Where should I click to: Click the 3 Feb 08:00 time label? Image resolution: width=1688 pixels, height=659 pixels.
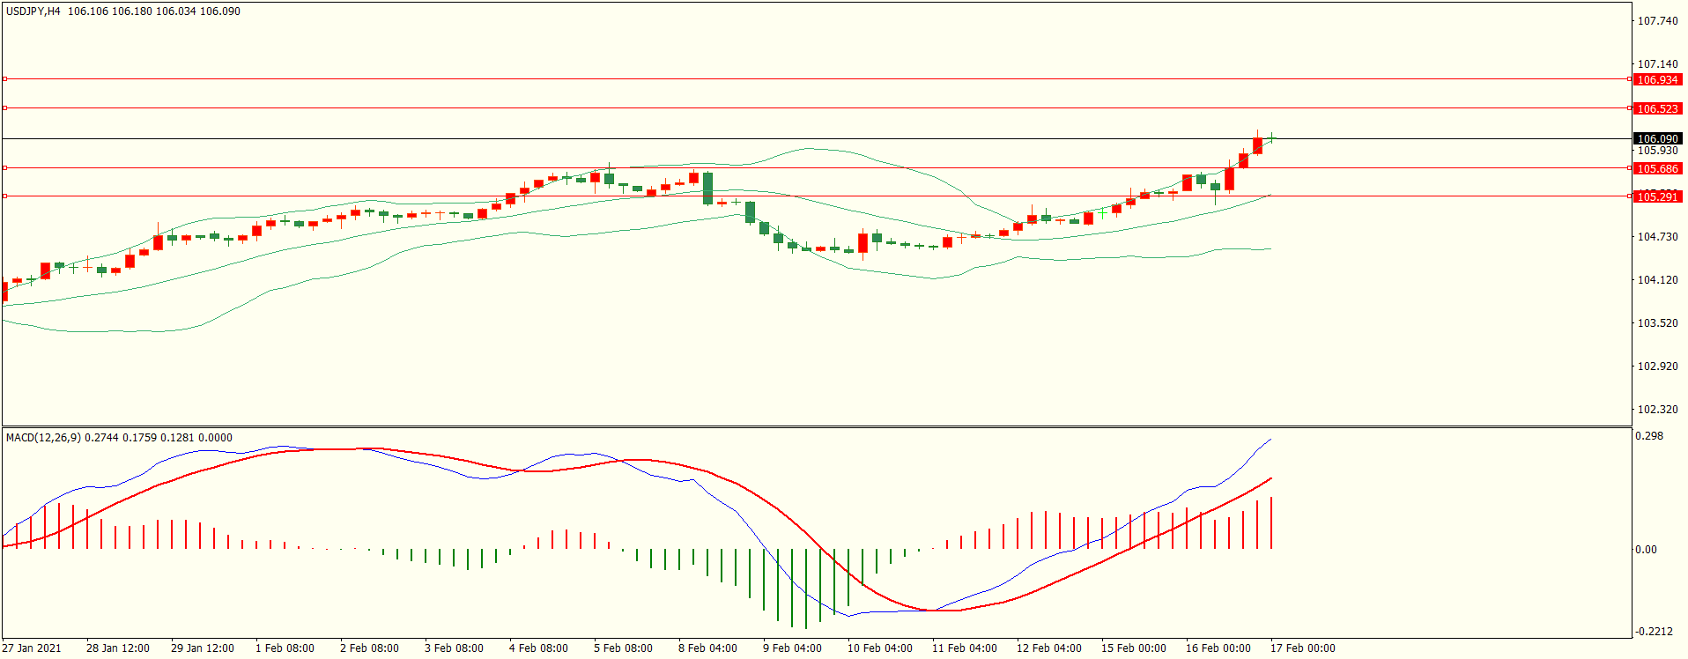point(454,648)
